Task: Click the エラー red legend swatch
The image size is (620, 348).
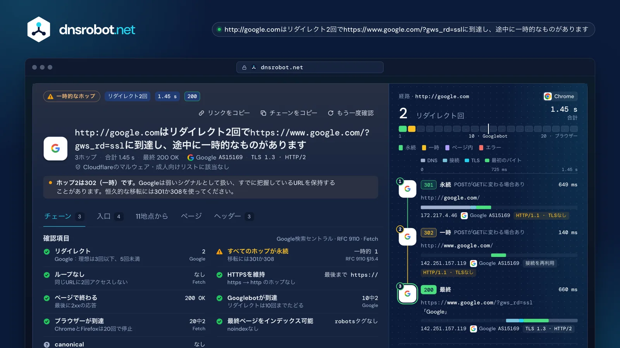Action: [x=481, y=148]
